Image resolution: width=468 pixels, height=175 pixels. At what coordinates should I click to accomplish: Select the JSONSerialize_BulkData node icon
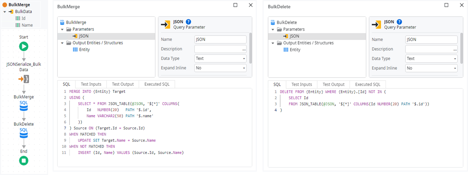[x=23, y=79]
